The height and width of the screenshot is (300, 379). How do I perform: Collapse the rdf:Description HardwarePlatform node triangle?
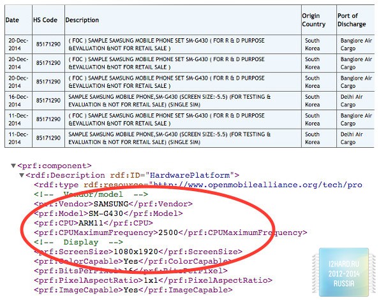22,175
